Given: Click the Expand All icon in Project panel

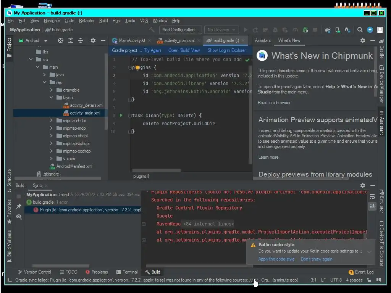Looking at the screenshot, I should point(71,40).
